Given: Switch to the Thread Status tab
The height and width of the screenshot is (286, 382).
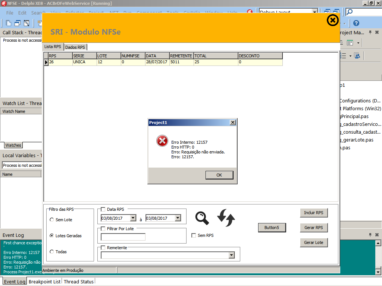Looking at the screenshot, I should (78, 282).
